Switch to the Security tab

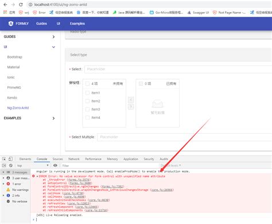tap(149, 159)
